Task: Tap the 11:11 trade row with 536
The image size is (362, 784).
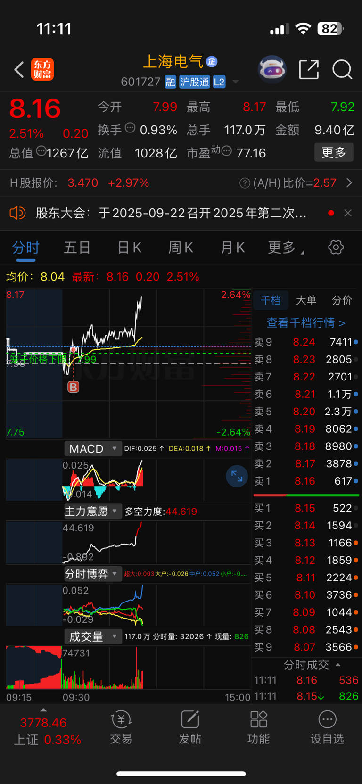Action: (306, 680)
